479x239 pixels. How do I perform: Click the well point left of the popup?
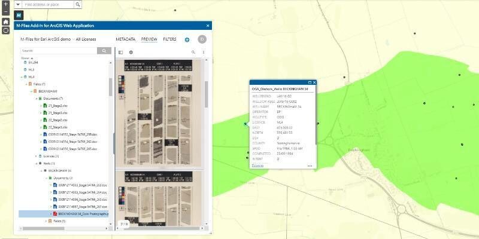[245, 124]
